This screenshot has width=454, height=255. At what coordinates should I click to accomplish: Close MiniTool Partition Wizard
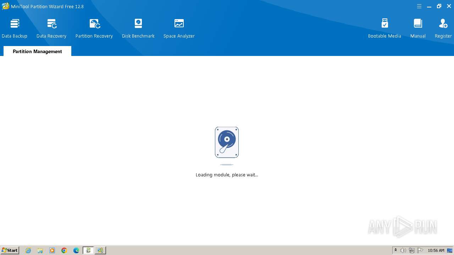[449, 6]
